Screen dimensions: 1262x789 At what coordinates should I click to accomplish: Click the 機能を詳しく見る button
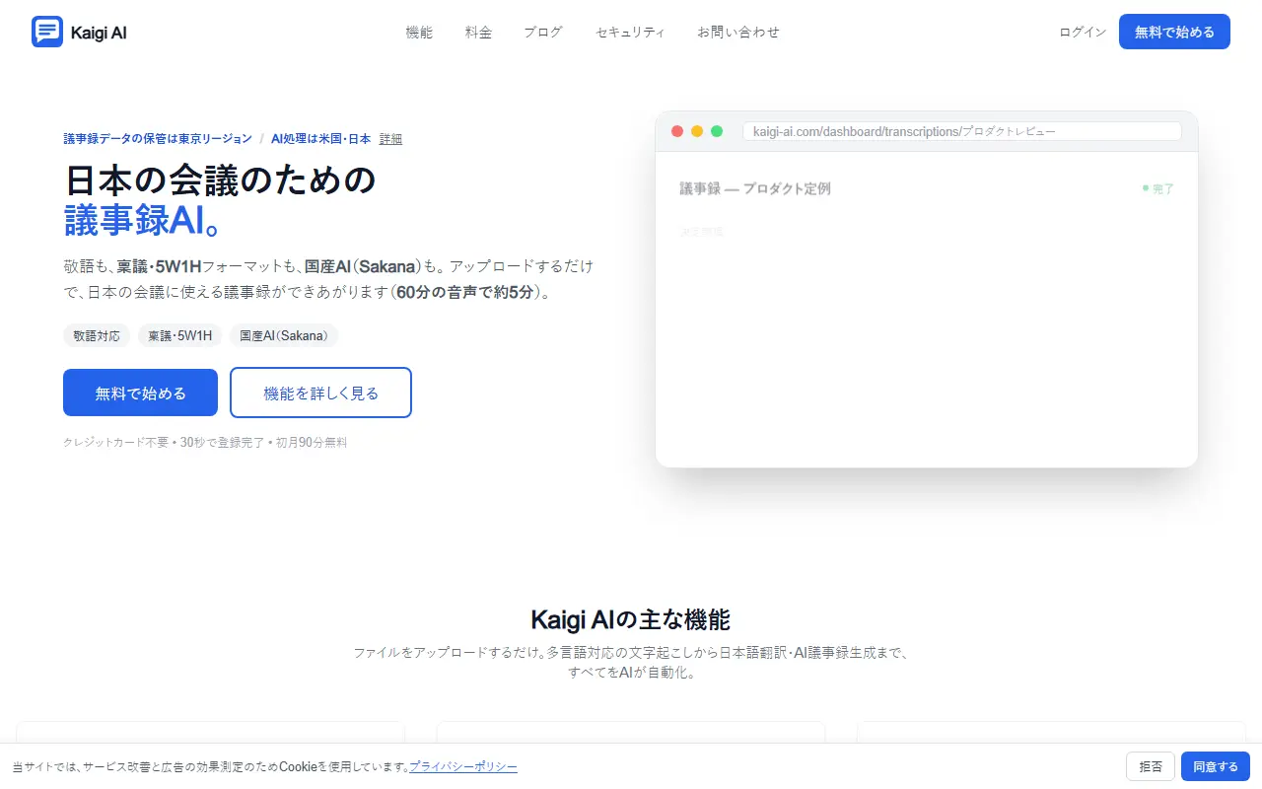(320, 393)
